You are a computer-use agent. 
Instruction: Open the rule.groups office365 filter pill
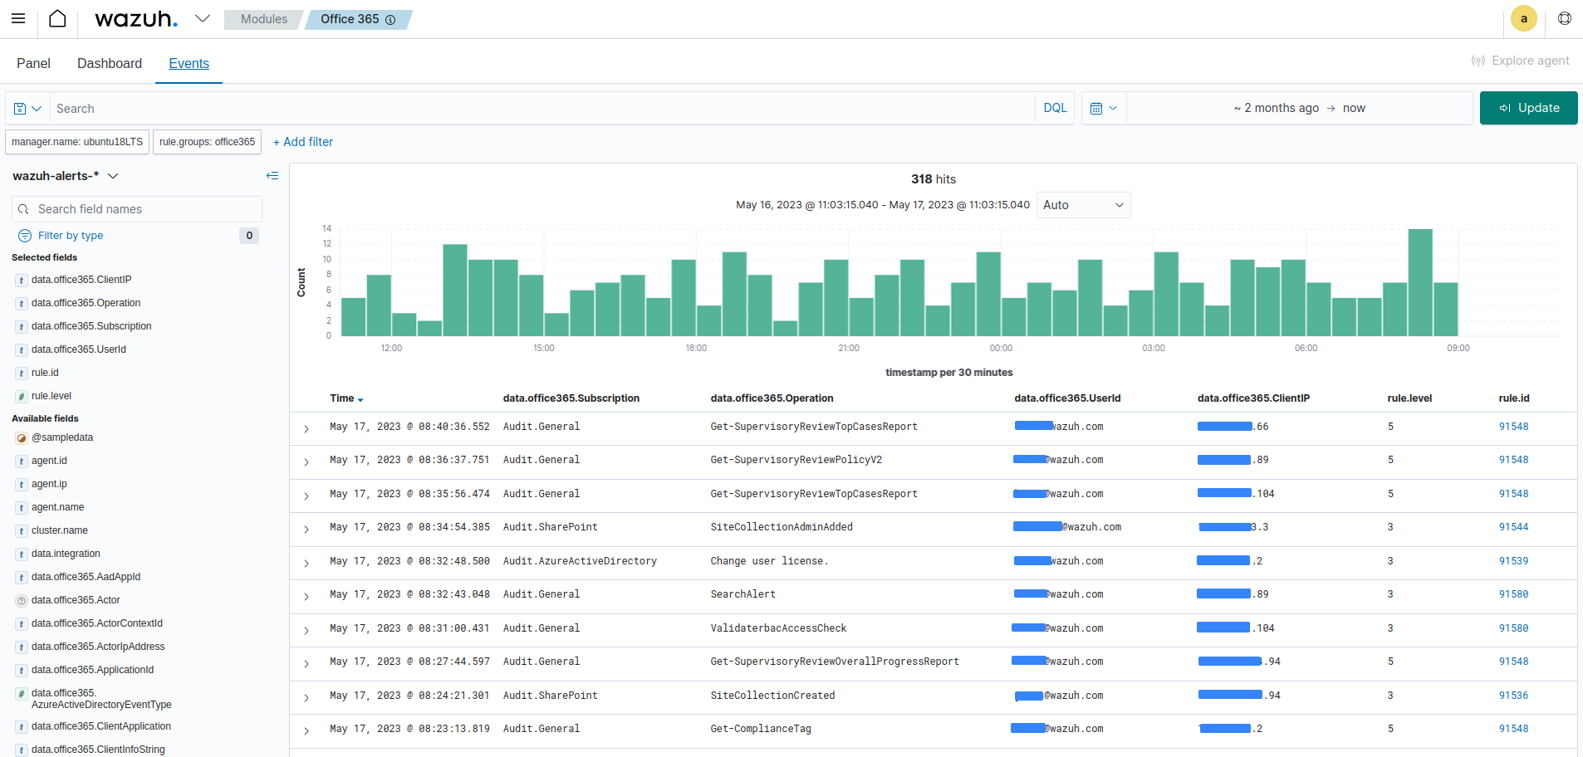tap(207, 142)
